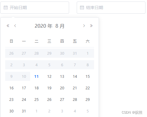This screenshot has width=147, height=117.
Task: Choose 29 in the fifth calendar row
Action: click(88, 99)
